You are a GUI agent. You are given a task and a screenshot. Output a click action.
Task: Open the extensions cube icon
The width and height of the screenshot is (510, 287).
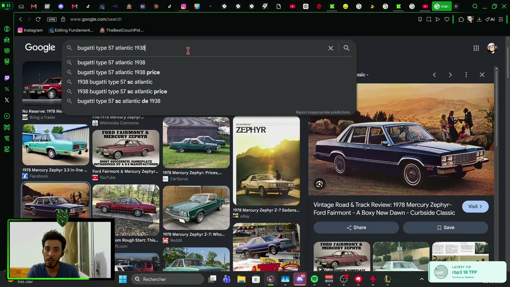click(x=461, y=19)
